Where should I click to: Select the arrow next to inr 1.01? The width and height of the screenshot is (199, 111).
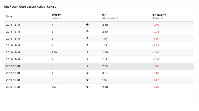(x=87, y=38)
